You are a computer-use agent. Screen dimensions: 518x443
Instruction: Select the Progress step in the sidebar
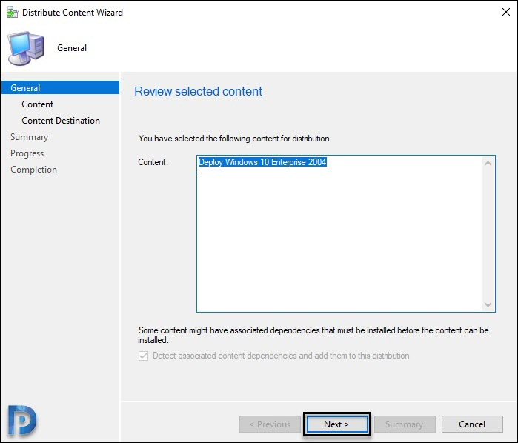click(27, 153)
